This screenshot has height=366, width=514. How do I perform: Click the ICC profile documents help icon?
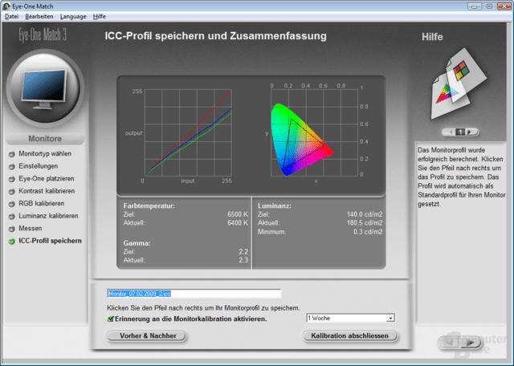click(x=459, y=84)
